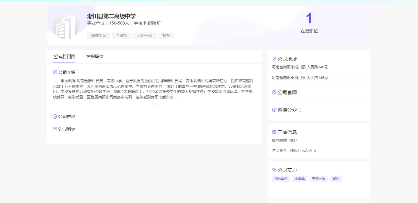Expand the truncated company introduction text
The image size is (418, 203).
[x=154, y=105]
